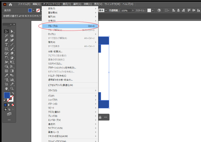The image size is (201, 142).
Task: Open brush definition (基本) dropdown
Action: click(x=106, y=10)
